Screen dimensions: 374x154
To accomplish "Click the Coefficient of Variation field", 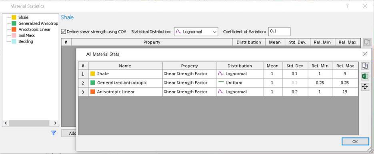I will click(x=279, y=31).
